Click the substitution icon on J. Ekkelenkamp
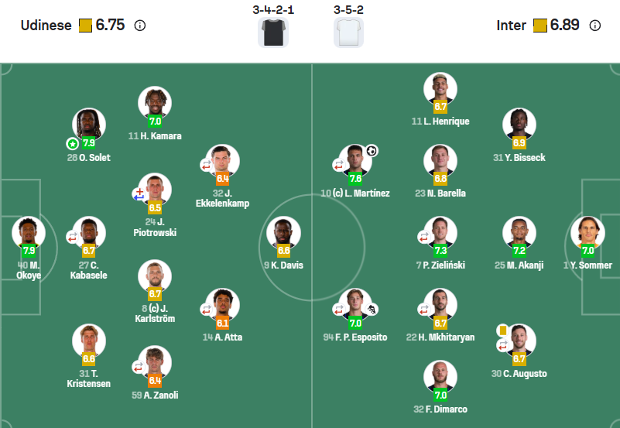This screenshot has height=428, width=620. [x=207, y=164]
